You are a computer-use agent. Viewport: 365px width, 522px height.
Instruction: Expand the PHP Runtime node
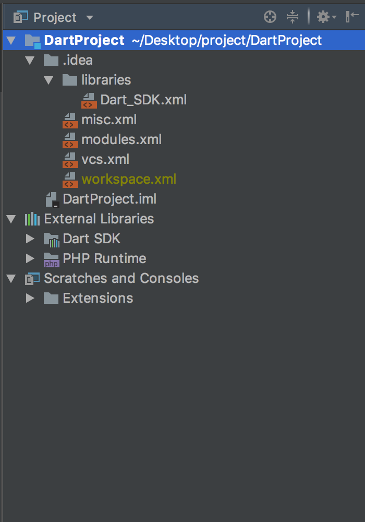click(30, 259)
